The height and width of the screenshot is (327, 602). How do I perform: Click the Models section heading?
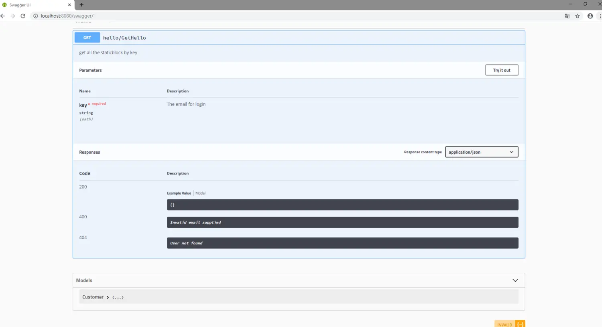[x=84, y=280]
